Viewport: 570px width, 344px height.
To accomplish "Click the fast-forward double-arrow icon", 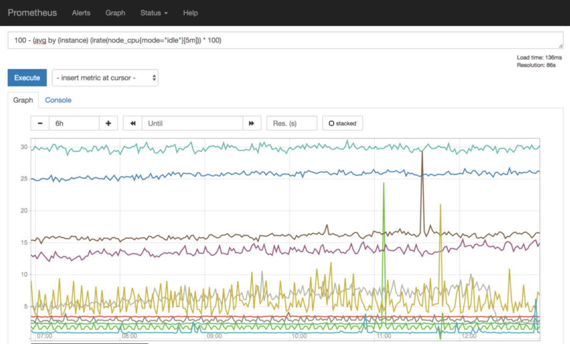I will [252, 123].
